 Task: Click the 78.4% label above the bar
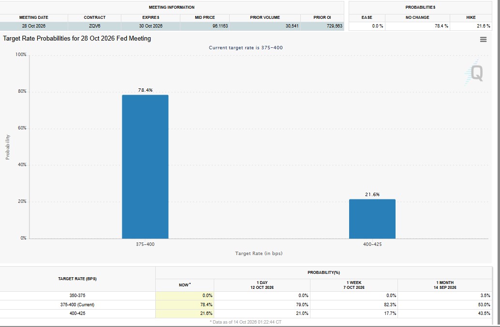145,90
